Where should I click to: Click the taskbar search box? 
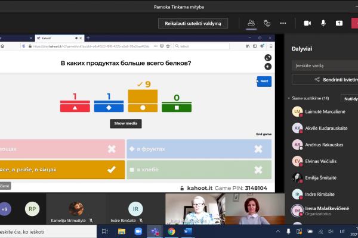48,231
